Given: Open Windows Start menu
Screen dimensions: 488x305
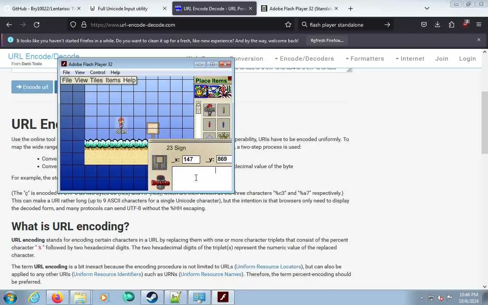Looking at the screenshot, I should tap(10, 297).
